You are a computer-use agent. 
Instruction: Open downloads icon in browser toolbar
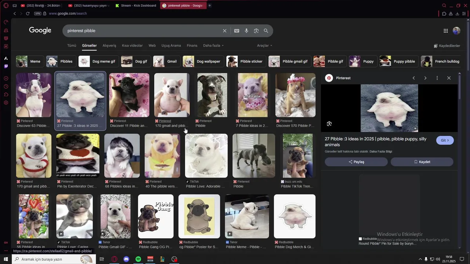click(457, 14)
